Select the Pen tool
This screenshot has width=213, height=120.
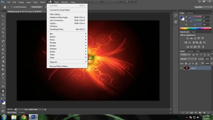click(3, 74)
